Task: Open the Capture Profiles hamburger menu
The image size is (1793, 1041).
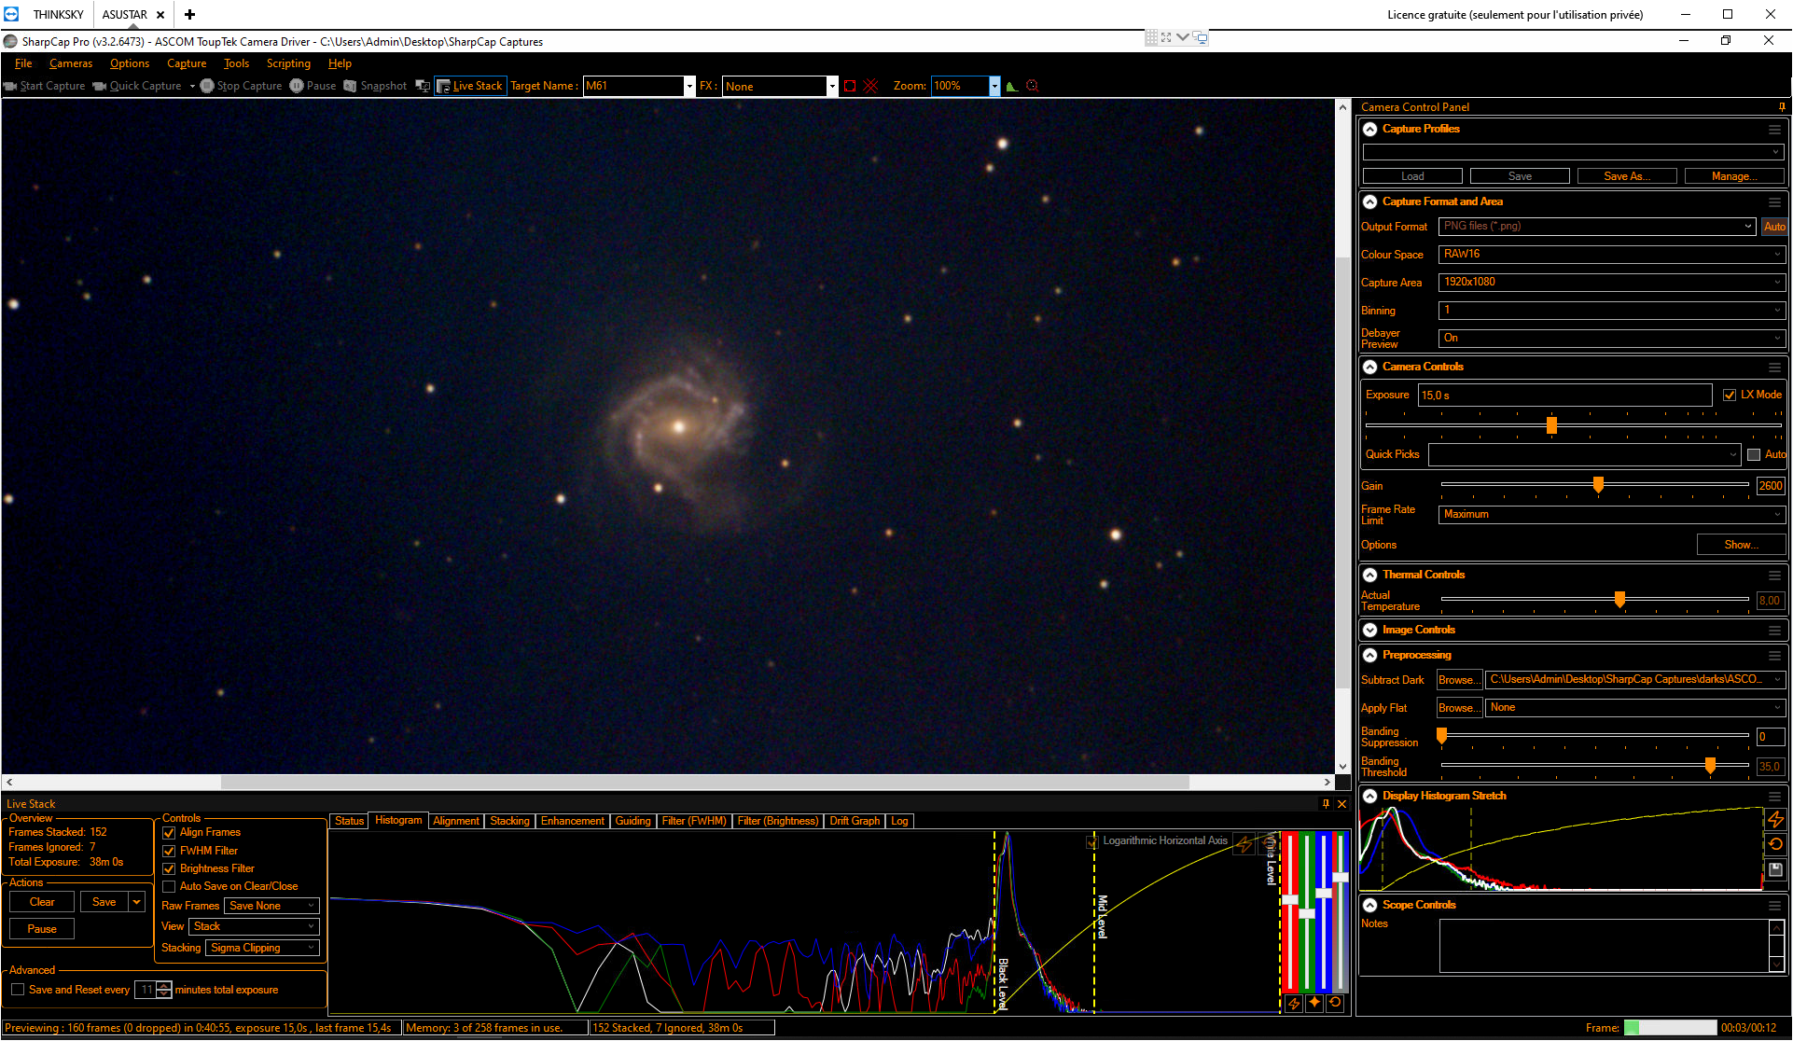Action: [x=1774, y=129]
